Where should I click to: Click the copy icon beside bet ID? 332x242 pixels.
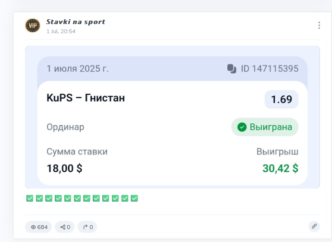pos(232,68)
